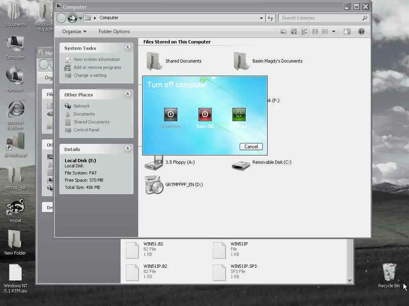This screenshot has height=306, width=409.
Task: Toggle the preview pane icon
Action: point(347,31)
